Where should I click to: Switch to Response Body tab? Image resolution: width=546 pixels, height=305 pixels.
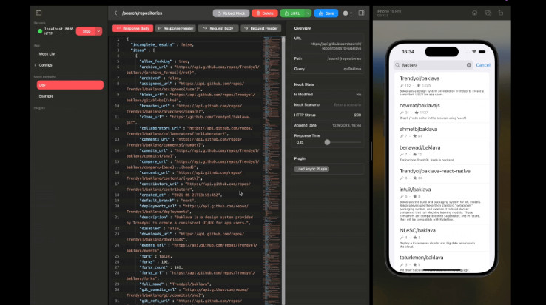pos(133,28)
